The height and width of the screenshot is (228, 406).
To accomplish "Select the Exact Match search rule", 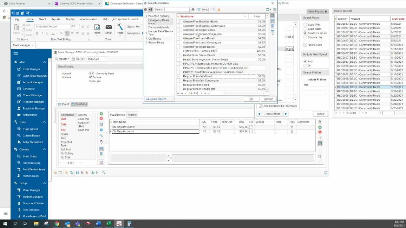I will [x=305, y=29].
